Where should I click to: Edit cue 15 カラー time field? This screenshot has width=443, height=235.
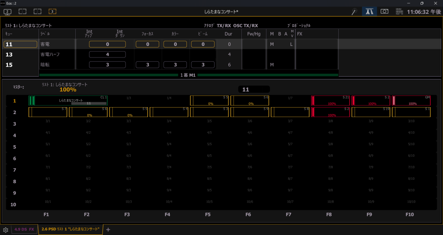click(175, 65)
